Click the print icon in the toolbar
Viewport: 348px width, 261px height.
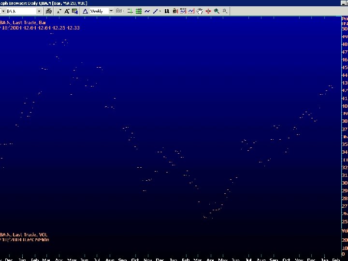[x=49, y=11]
